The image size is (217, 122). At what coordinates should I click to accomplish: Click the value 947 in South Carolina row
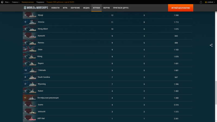(176, 77)
